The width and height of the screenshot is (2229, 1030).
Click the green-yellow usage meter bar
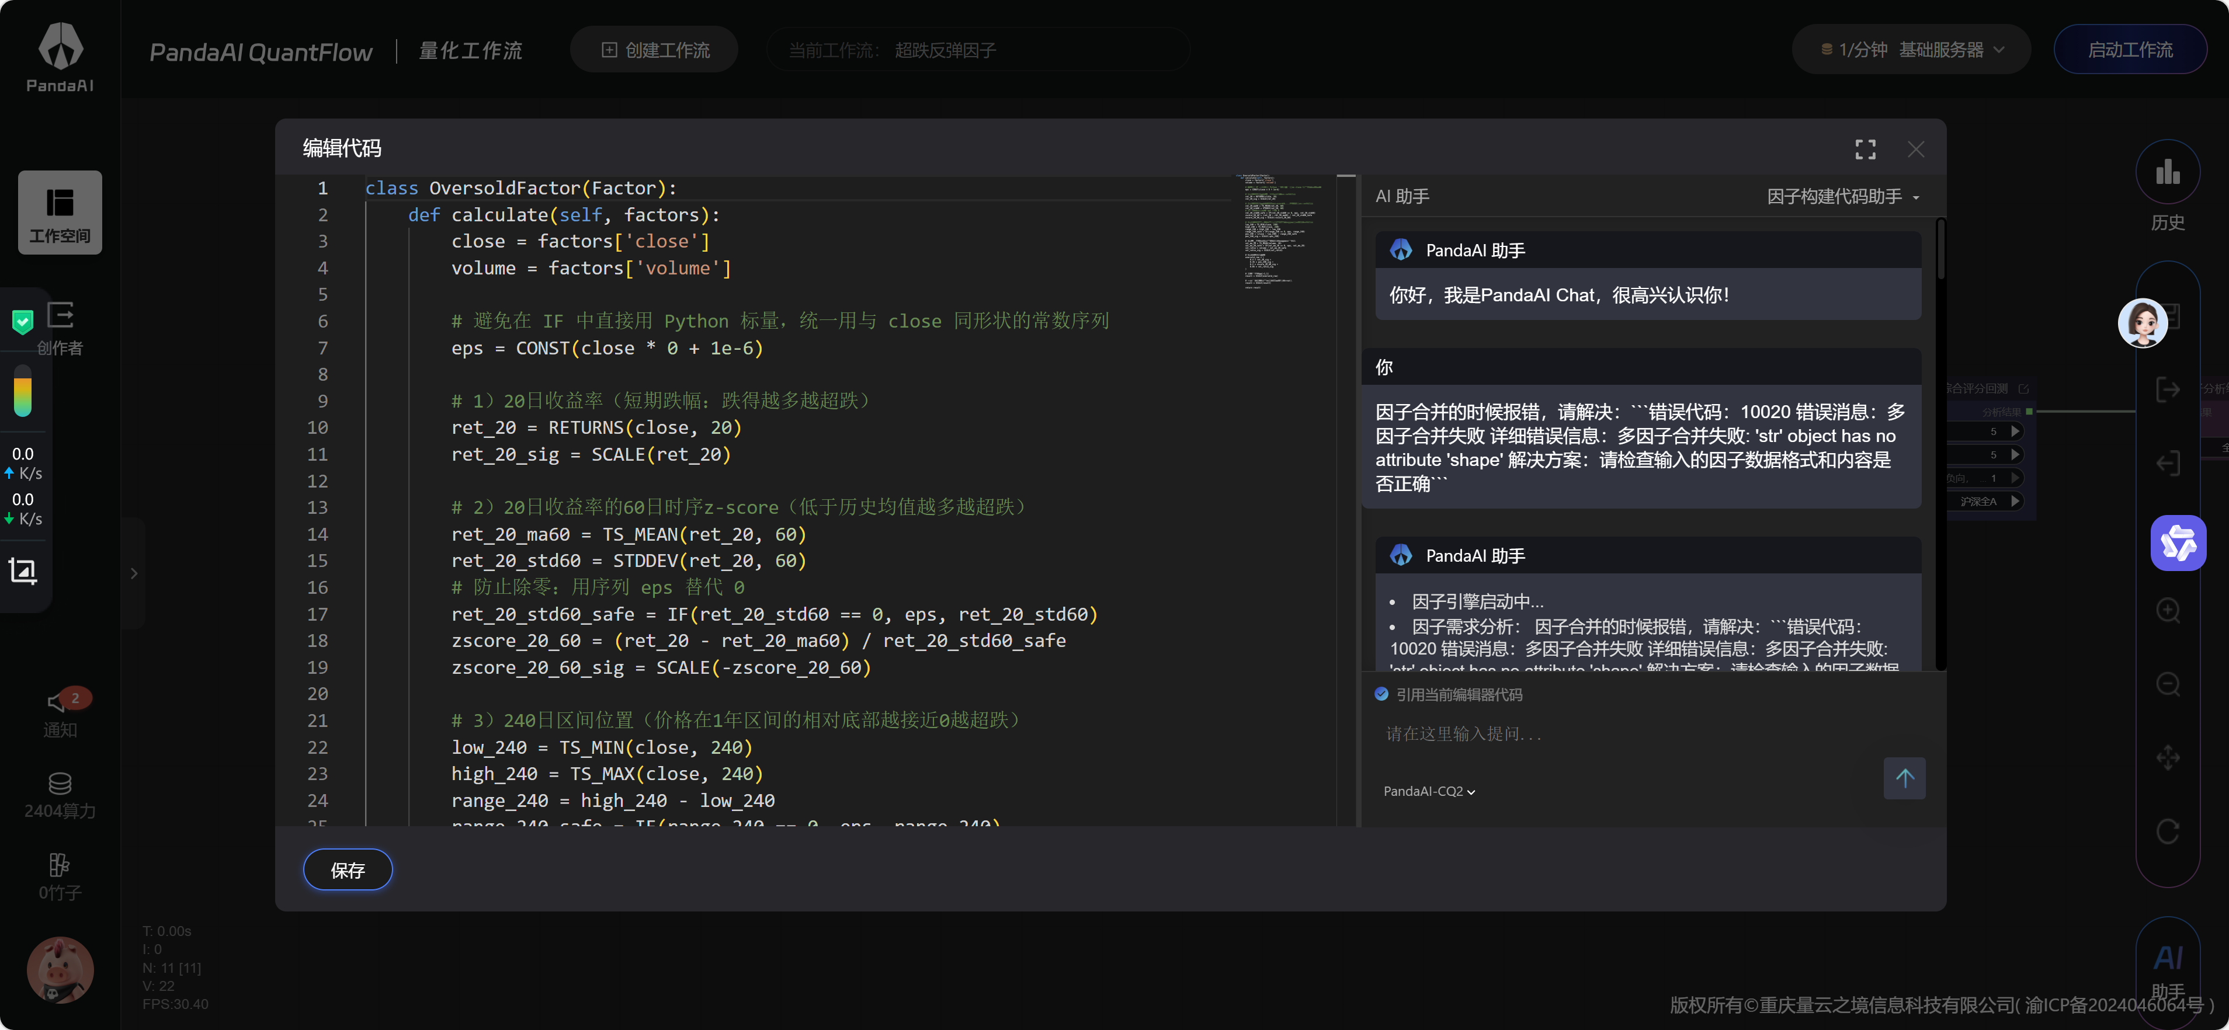click(x=23, y=391)
